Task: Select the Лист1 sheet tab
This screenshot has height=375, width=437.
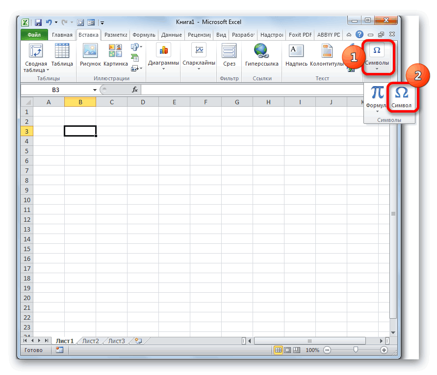Action: click(x=64, y=341)
